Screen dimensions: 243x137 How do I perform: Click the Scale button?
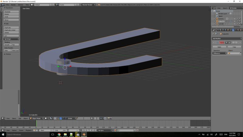[x=11, y=17]
